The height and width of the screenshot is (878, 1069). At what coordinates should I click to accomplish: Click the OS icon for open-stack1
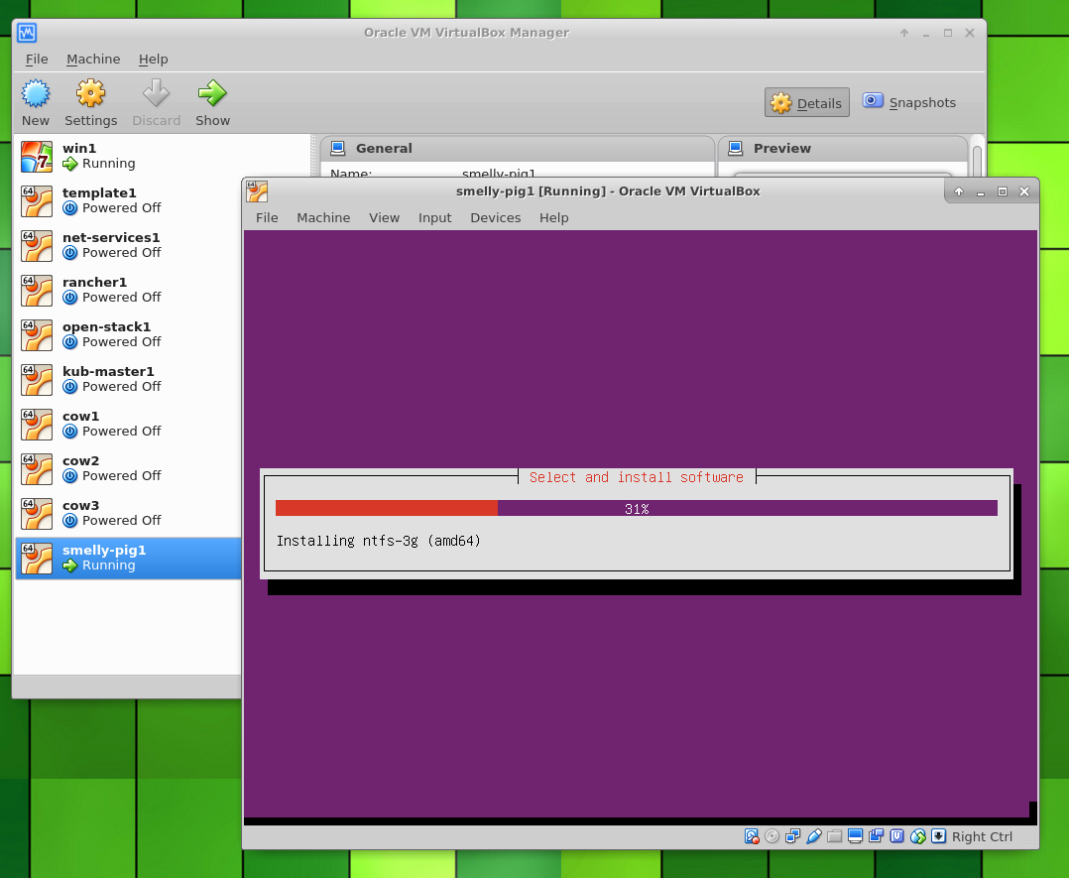point(37,335)
